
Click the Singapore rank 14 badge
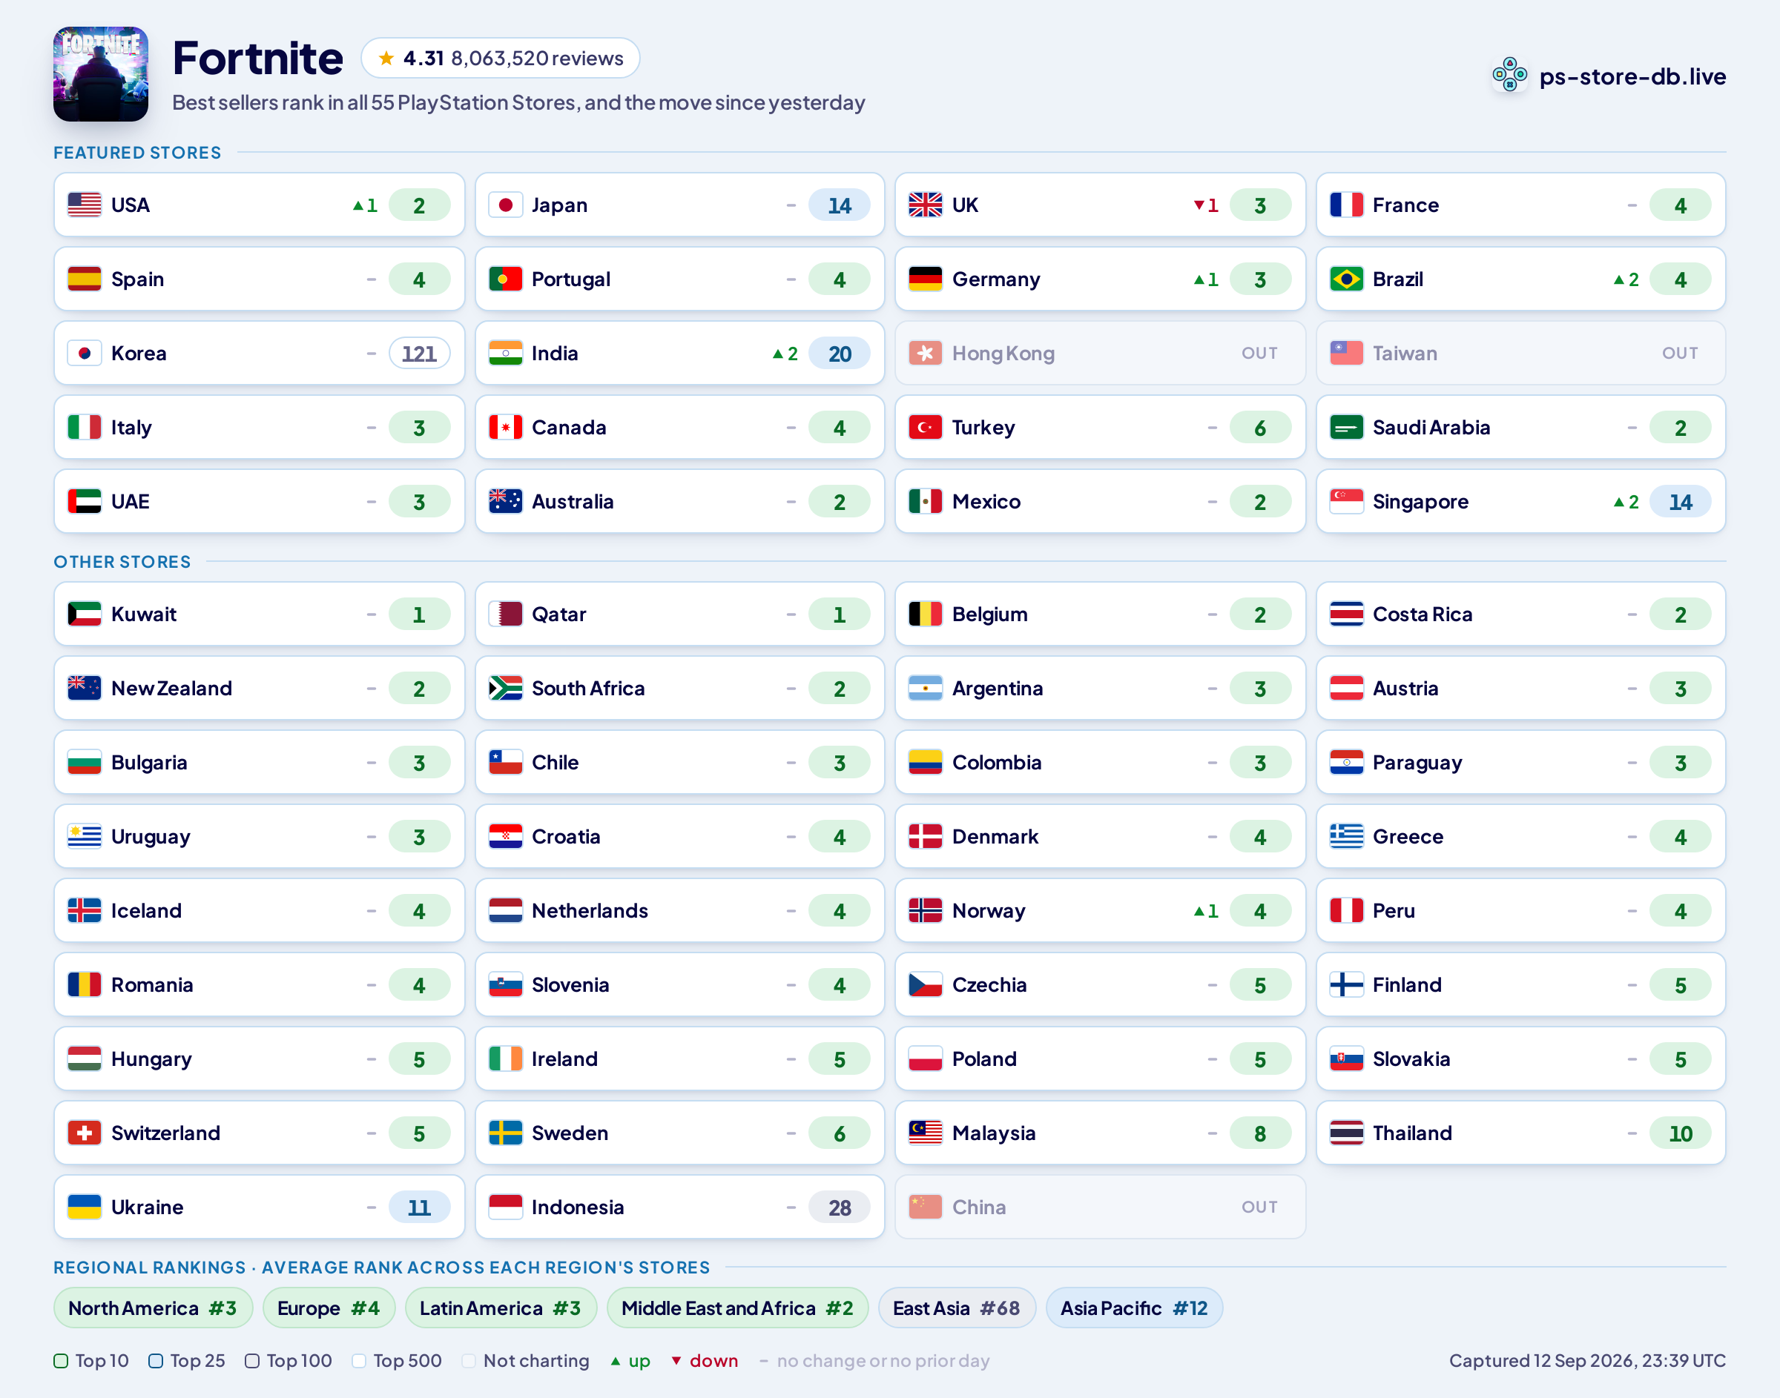point(1680,502)
